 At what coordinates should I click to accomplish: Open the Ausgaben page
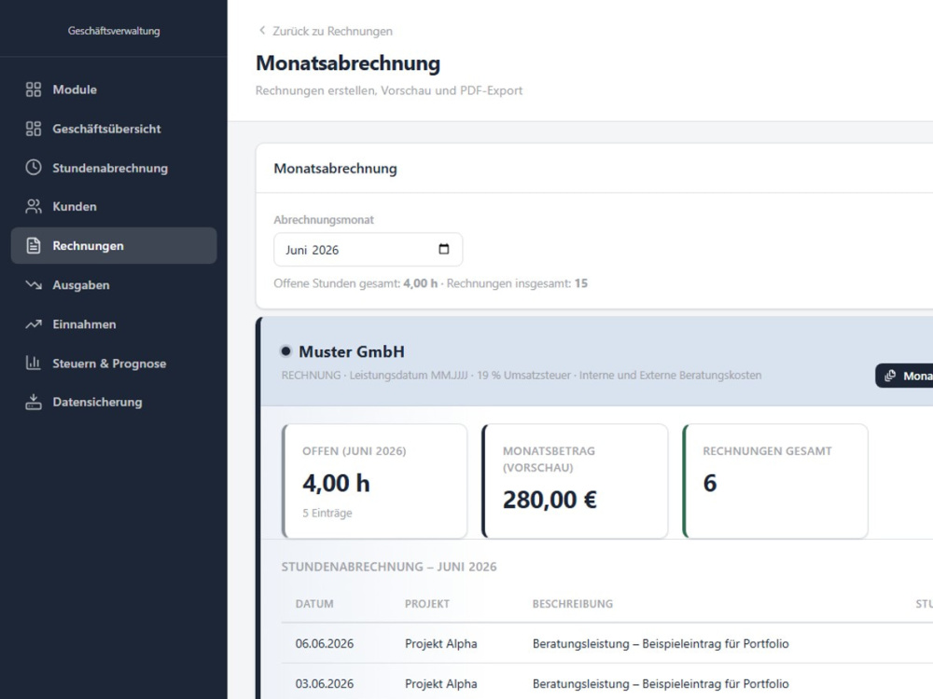[114, 284]
